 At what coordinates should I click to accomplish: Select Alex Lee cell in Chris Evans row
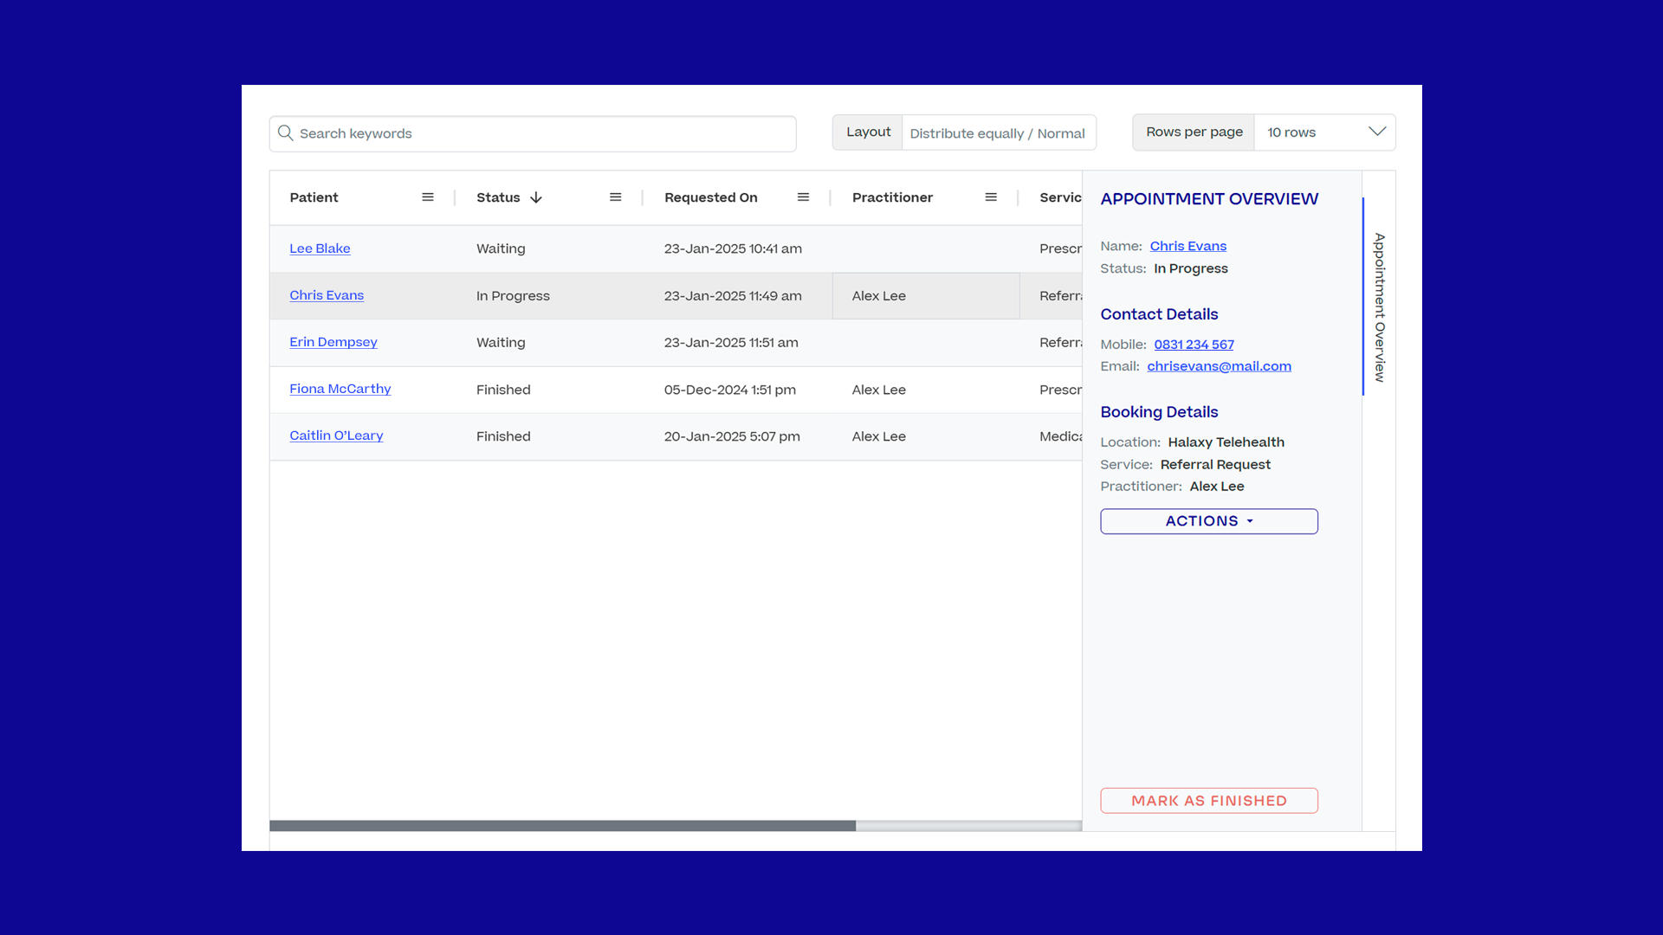click(x=926, y=296)
